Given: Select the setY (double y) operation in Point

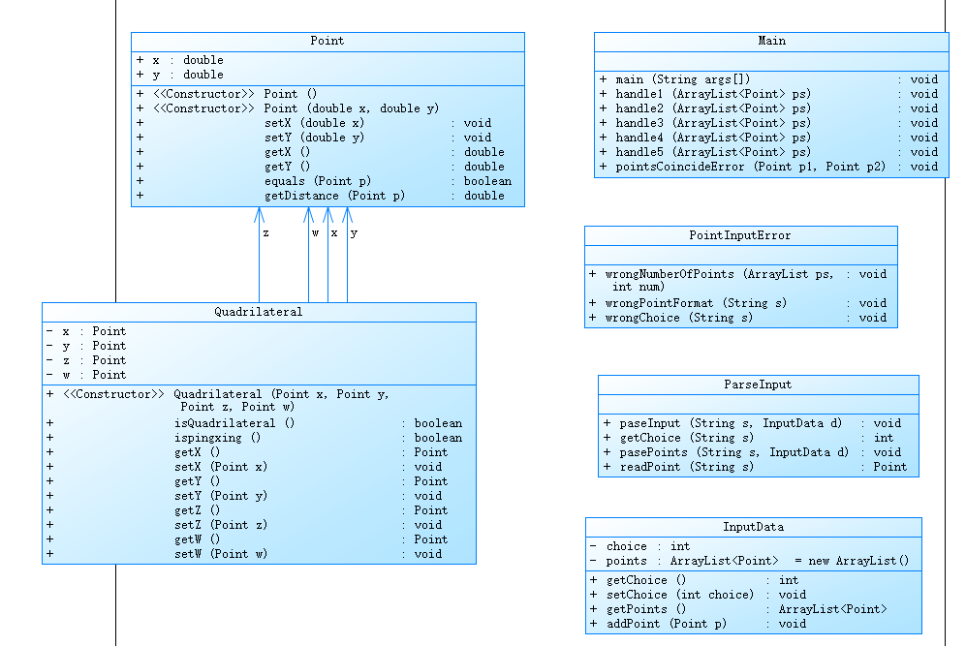Looking at the screenshot, I should [314, 138].
